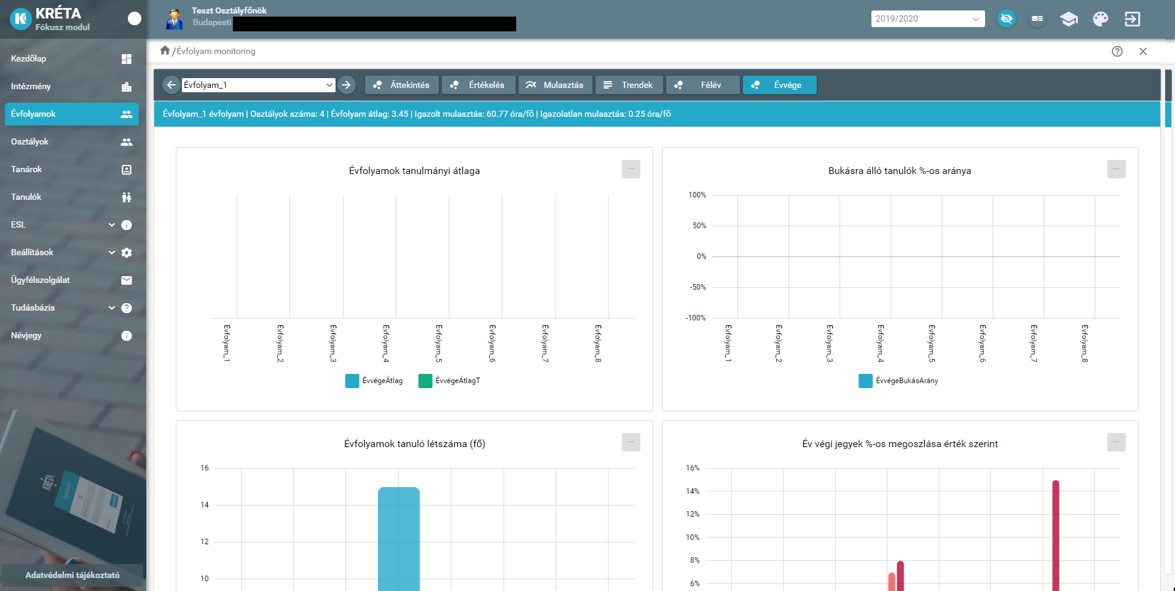Viewport: 1175px width, 591px height.
Task: Close the Évfolyam monitoring page
Action: tap(1143, 52)
